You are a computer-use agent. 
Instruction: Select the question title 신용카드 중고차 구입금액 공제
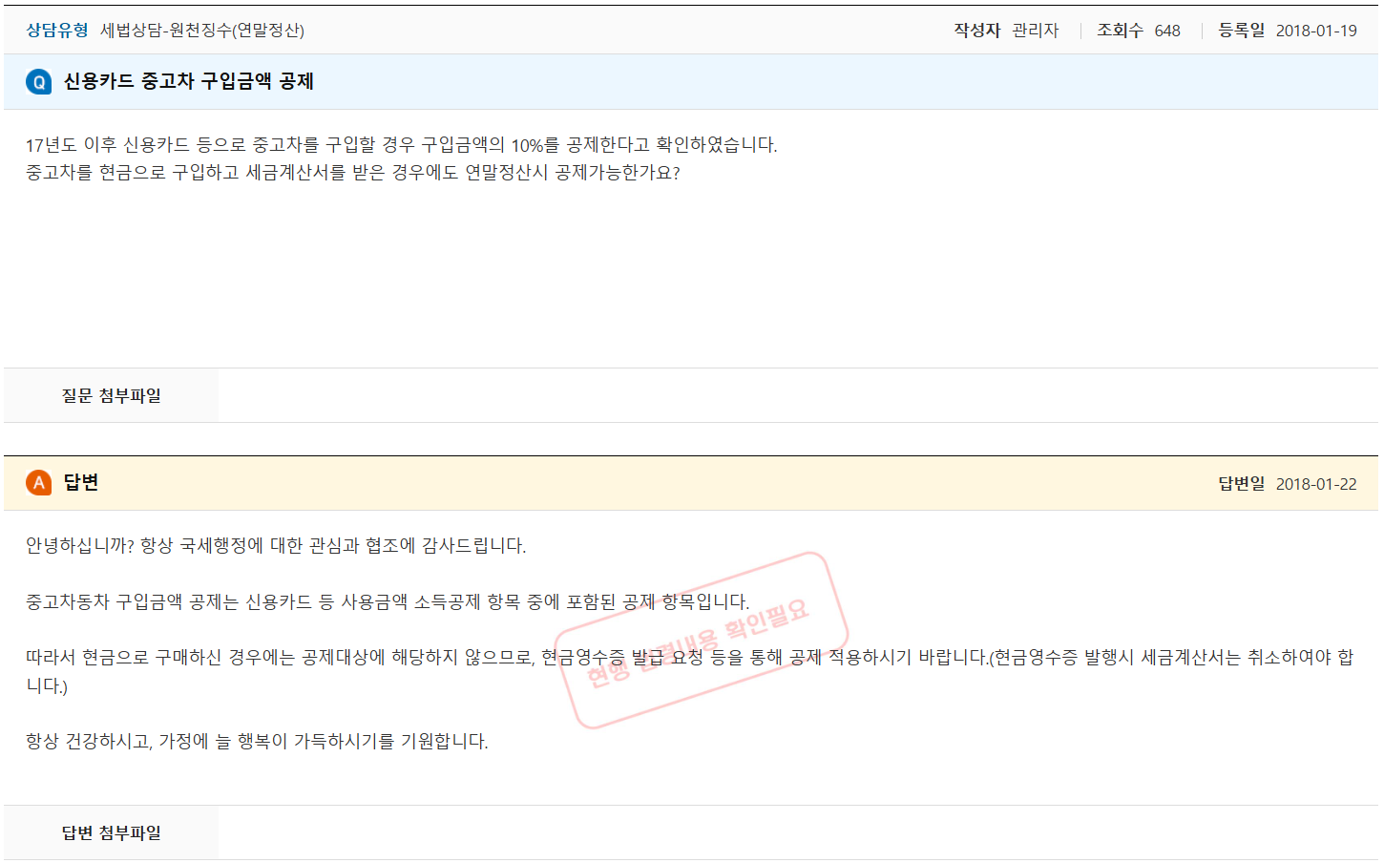point(189,81)
